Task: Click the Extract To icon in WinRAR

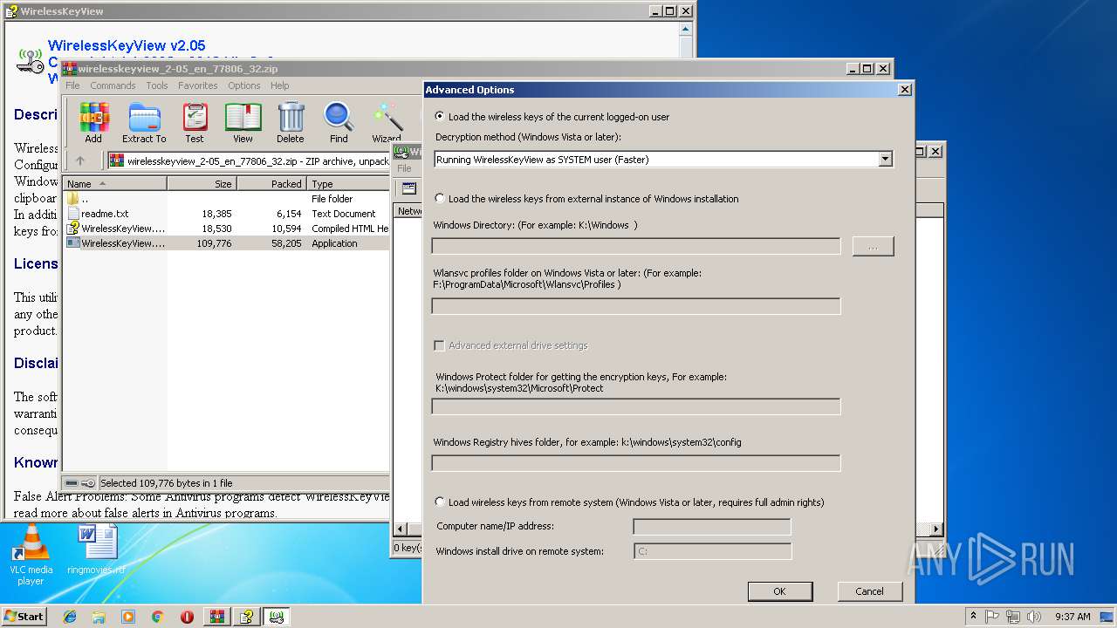Action: pyautogui.click(x=144, y=123)
